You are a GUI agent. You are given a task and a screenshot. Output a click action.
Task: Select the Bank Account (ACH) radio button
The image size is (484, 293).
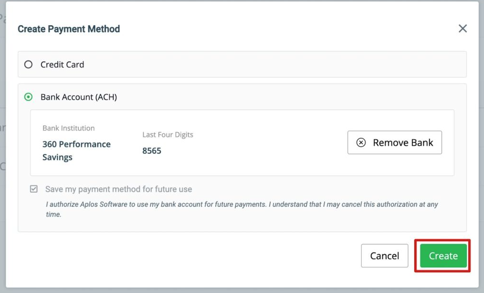28,97
